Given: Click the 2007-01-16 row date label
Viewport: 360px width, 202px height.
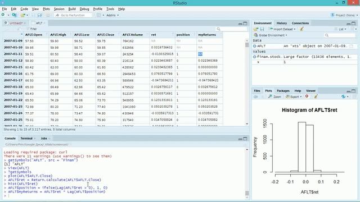Looking at the screenshot, I should coord(13,74).
